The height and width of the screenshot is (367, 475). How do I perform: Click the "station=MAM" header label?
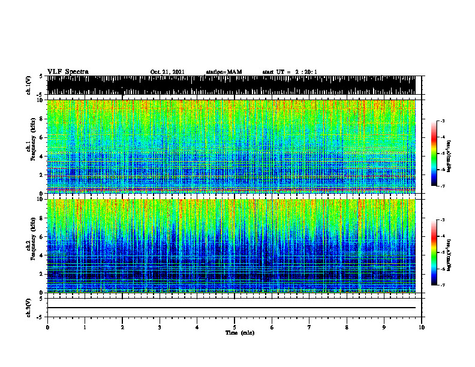point(224,72)
